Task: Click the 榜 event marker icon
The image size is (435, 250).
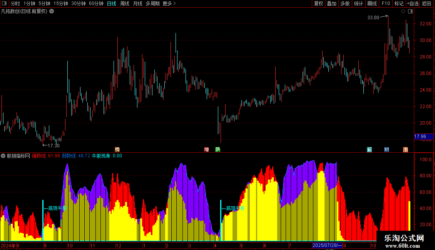Action: point(117,150)
